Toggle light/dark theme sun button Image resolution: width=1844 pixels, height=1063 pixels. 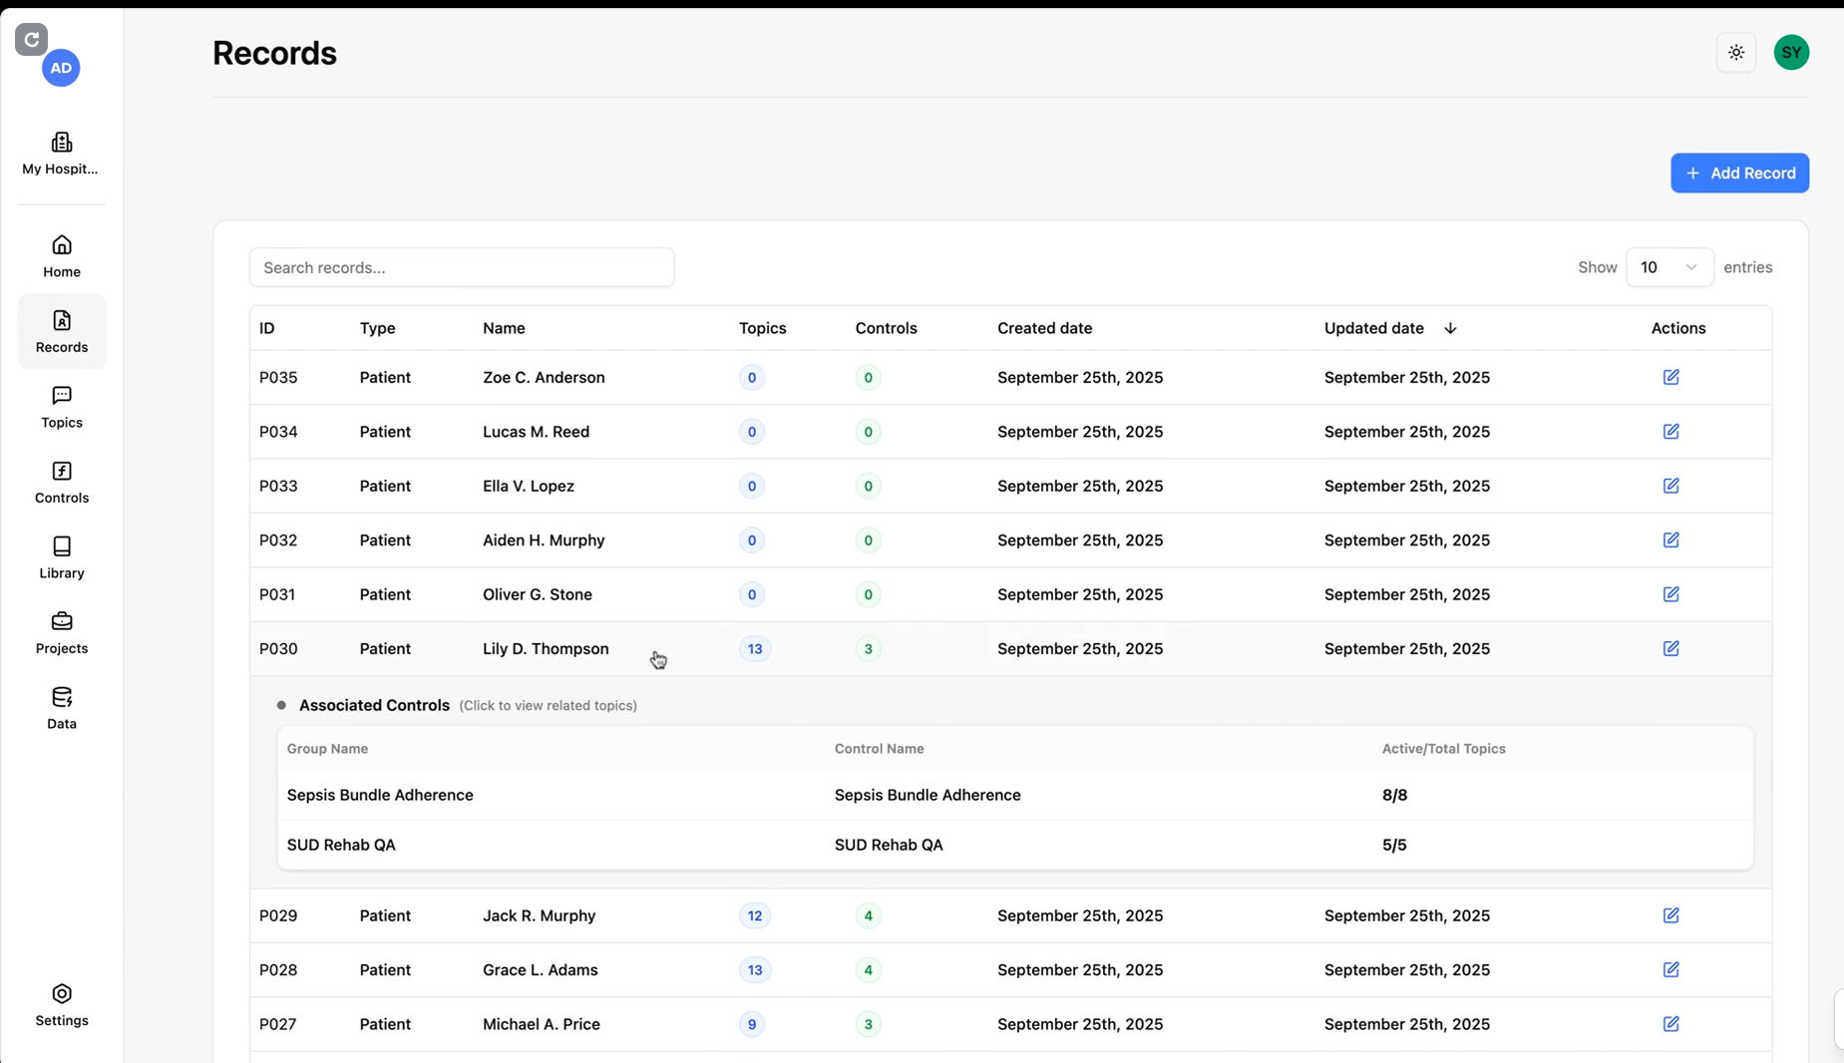(1736, 53)
